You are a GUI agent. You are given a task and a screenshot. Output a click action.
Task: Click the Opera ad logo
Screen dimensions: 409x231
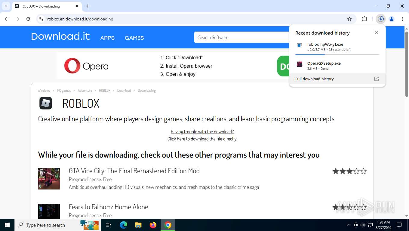click(x=86, y=66)
